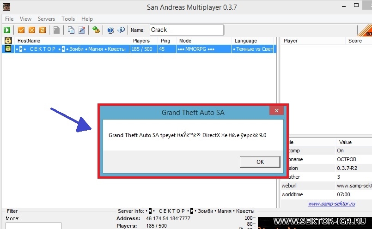Click the 07:00 worldtime value

coord(343,194)
